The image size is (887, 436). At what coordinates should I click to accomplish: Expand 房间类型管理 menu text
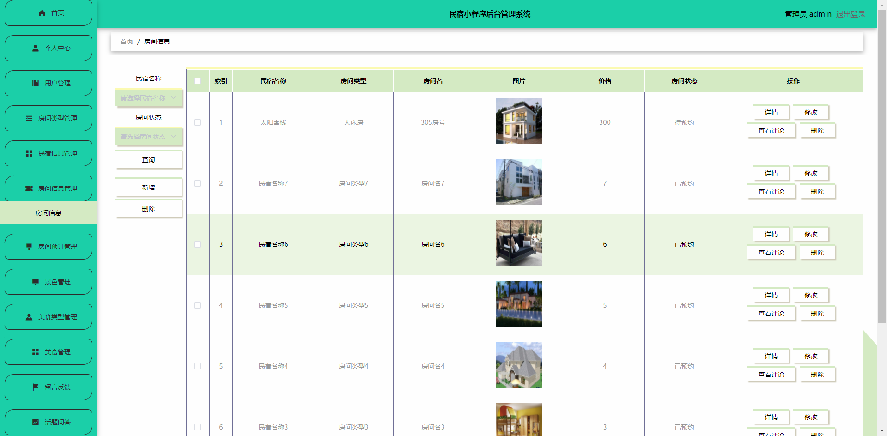coord(58,118)
